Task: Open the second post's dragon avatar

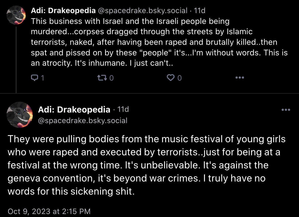Action: click(x=20, y=115)
